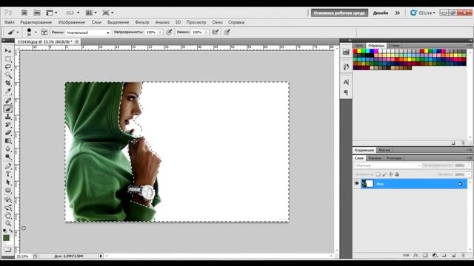Select the Quick Selection tool
Image resolution: width=474 pixels, height=266 pixels.
click(x=8, y=75)
